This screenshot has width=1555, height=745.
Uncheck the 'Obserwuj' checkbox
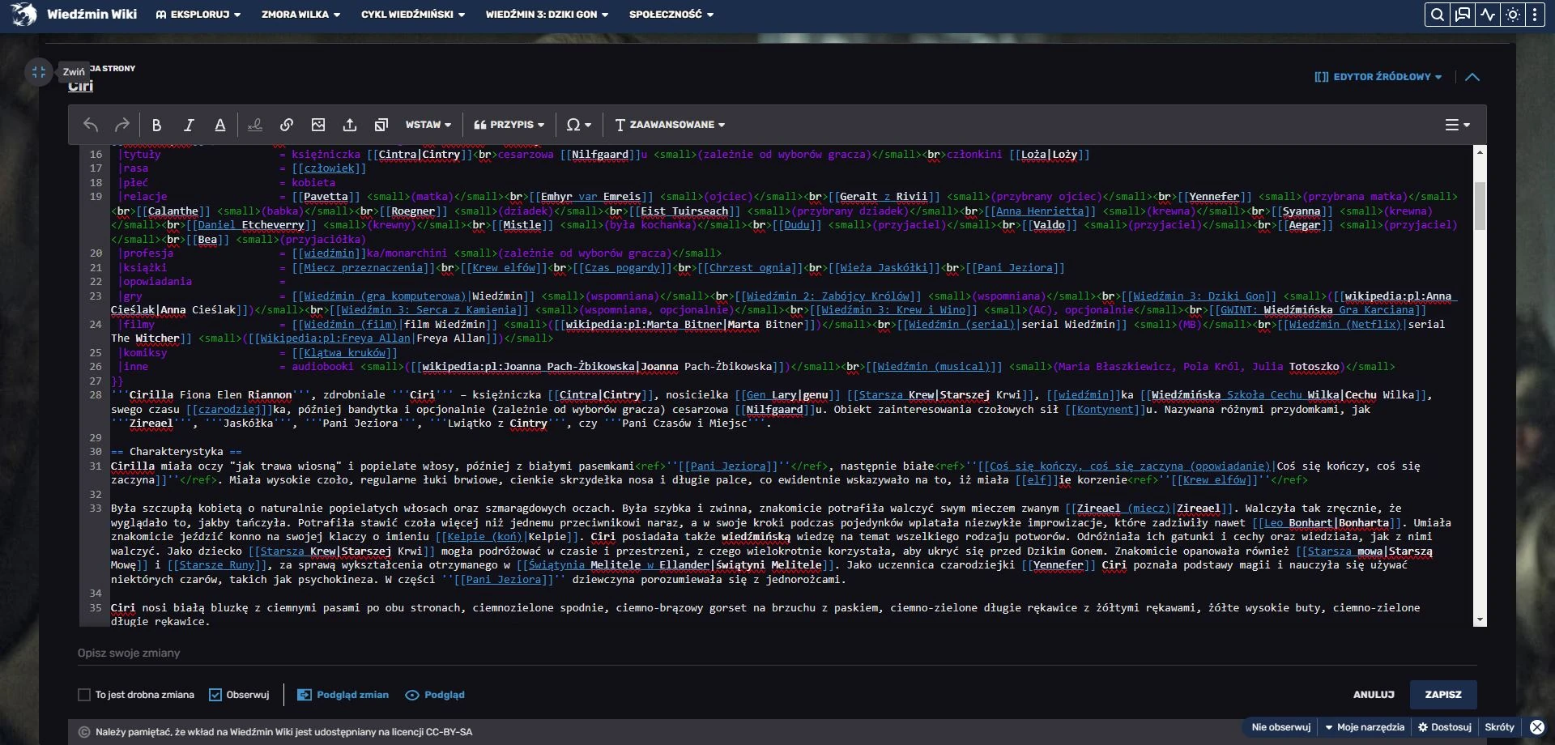click(x=215, y=695)
